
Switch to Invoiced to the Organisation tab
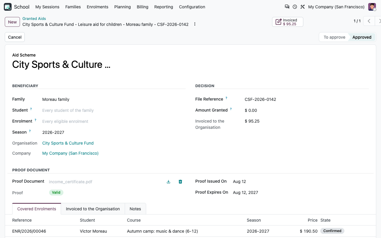pyautogui.click(x=93, y=209)
